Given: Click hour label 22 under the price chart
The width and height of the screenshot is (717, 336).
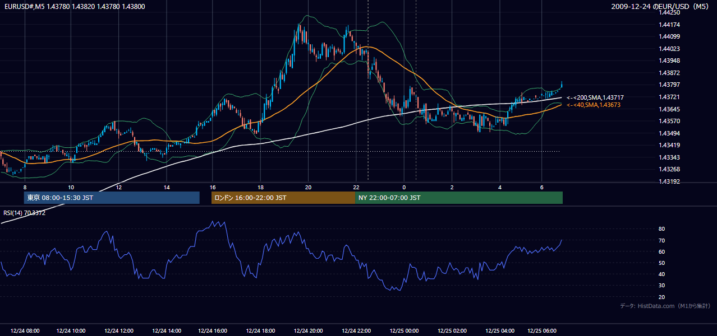Looking at the screenshot, I should (356, 187).
